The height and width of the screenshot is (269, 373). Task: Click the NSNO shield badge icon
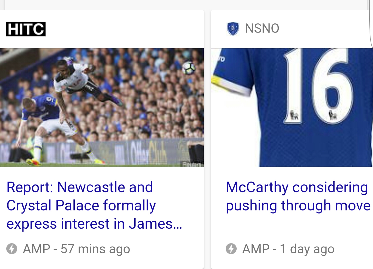(233, 29)
